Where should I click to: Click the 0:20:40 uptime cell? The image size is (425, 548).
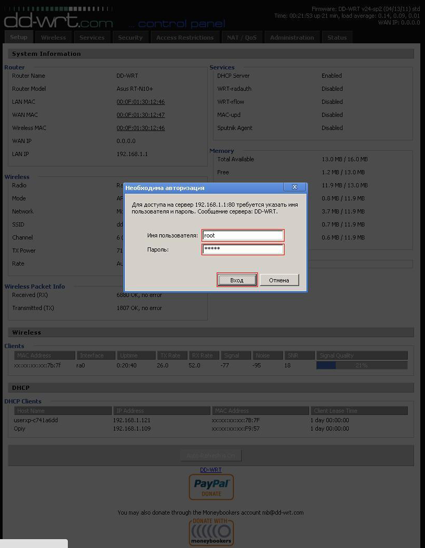(126, 365)
